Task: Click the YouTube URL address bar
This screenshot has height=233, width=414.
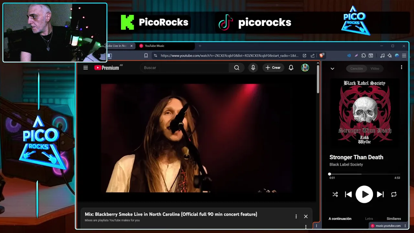Action: tap(229, 56)
